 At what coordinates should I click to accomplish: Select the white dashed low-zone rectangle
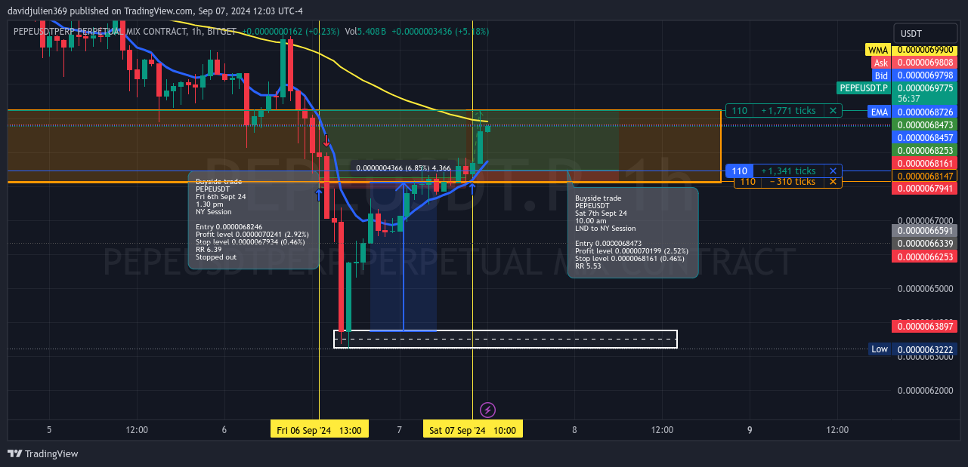(x=506, y=339)
